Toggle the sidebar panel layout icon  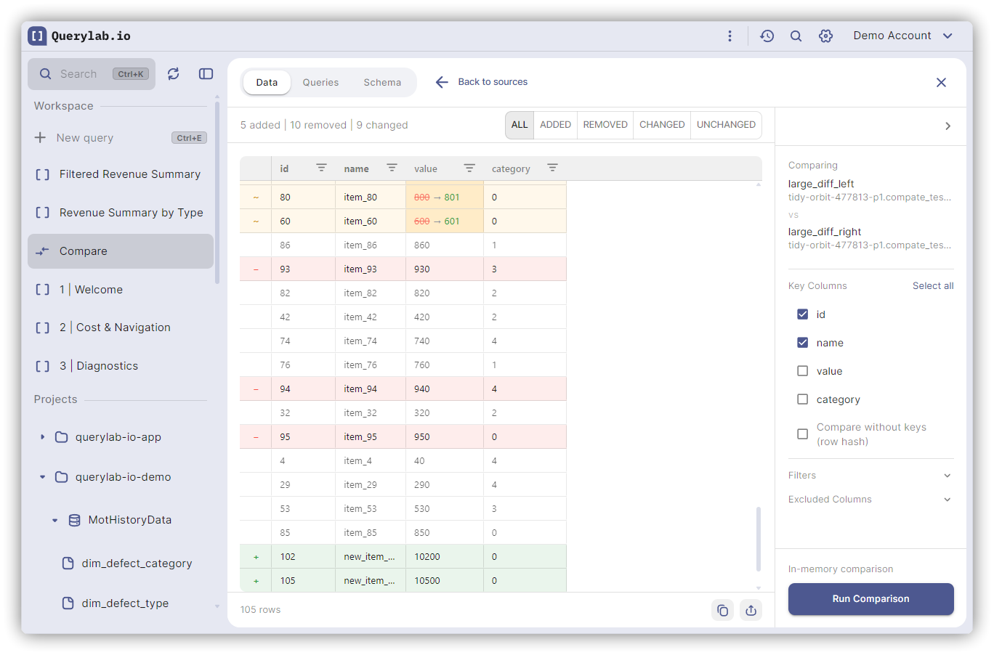pos(206,74)
